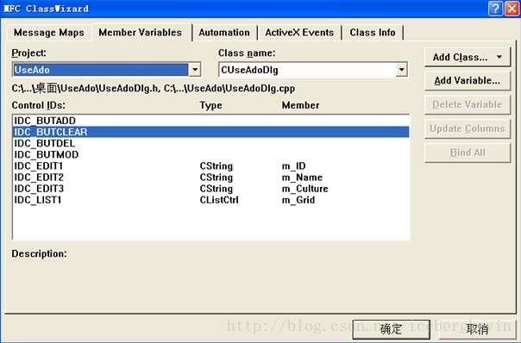521x343 pixels.
Task: Click the CString type of IDC_EDIT2
Action: 217,177
